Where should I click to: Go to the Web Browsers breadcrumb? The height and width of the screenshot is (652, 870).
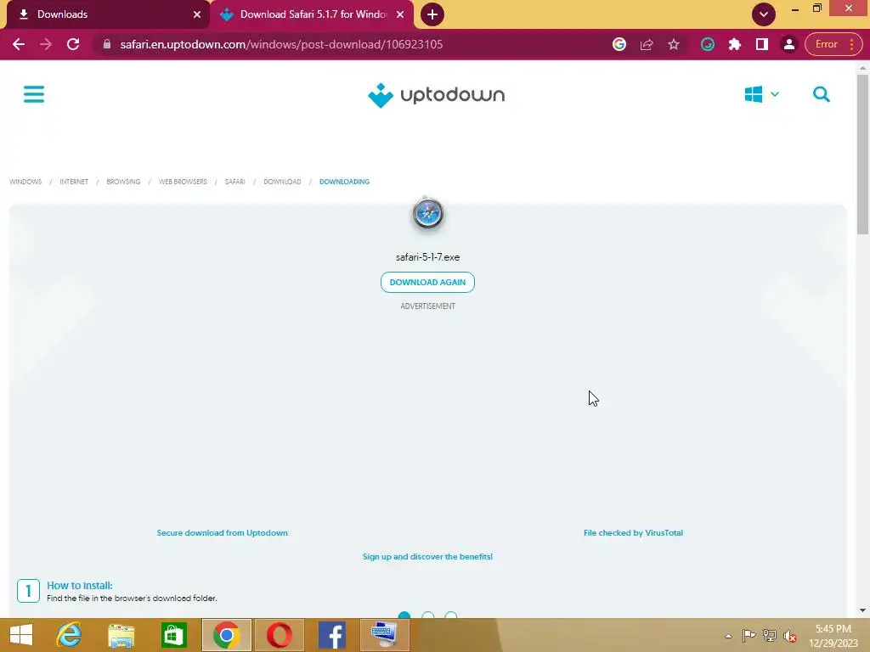[183, 182]
